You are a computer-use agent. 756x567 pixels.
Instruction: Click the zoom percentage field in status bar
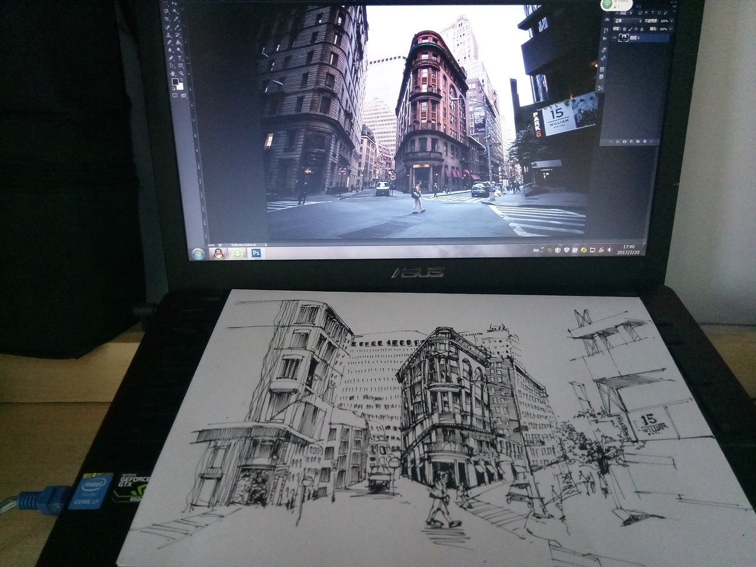pyautogui.click(x=211, y=245)
